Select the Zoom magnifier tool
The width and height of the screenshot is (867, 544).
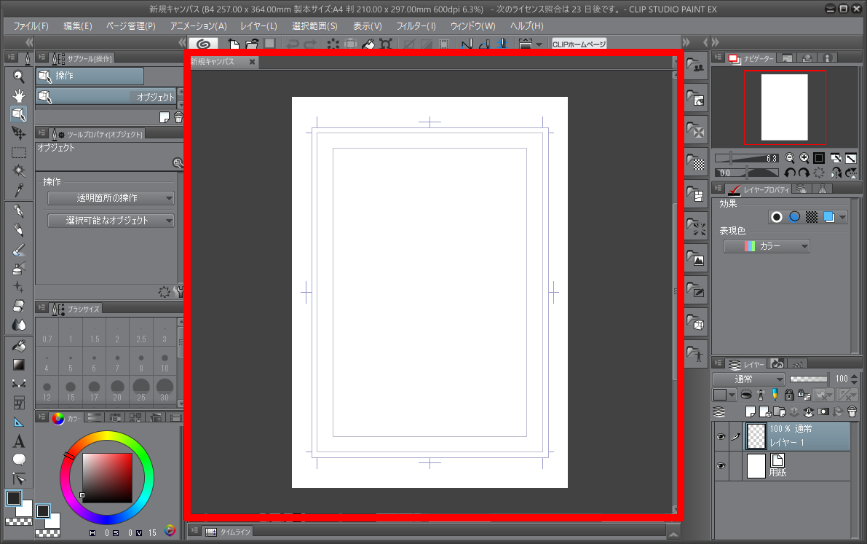[x=19, y=76]
